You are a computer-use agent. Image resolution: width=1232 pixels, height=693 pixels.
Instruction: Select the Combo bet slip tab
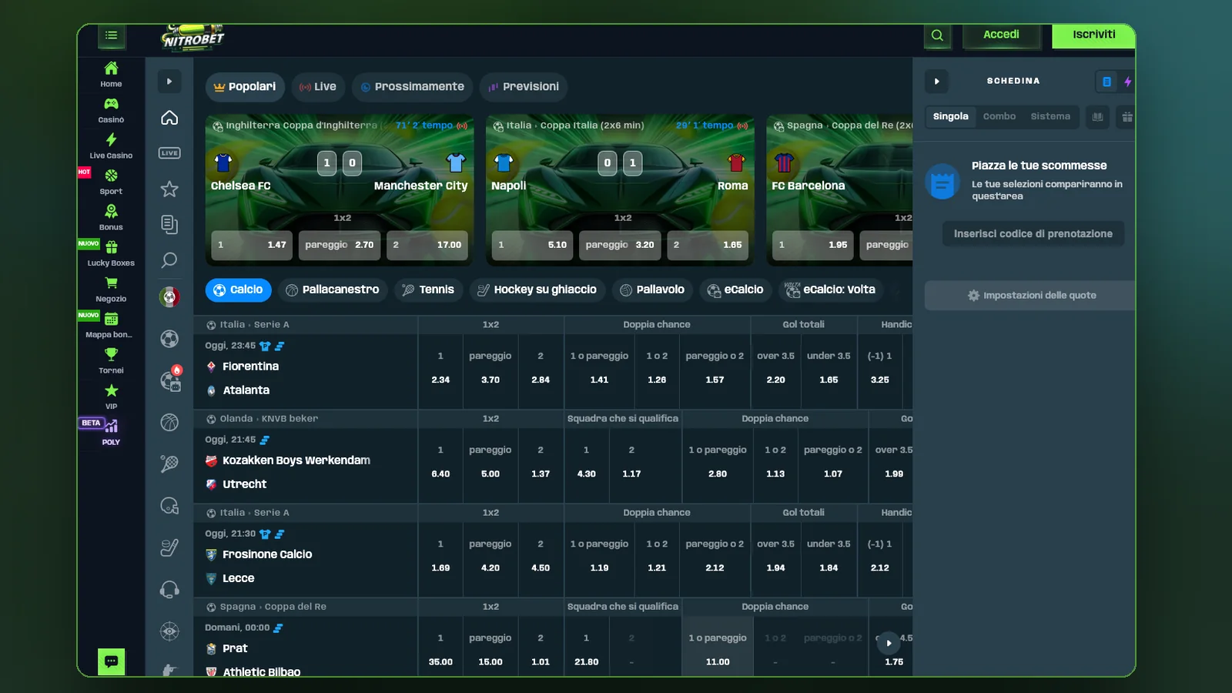point(999,117)
